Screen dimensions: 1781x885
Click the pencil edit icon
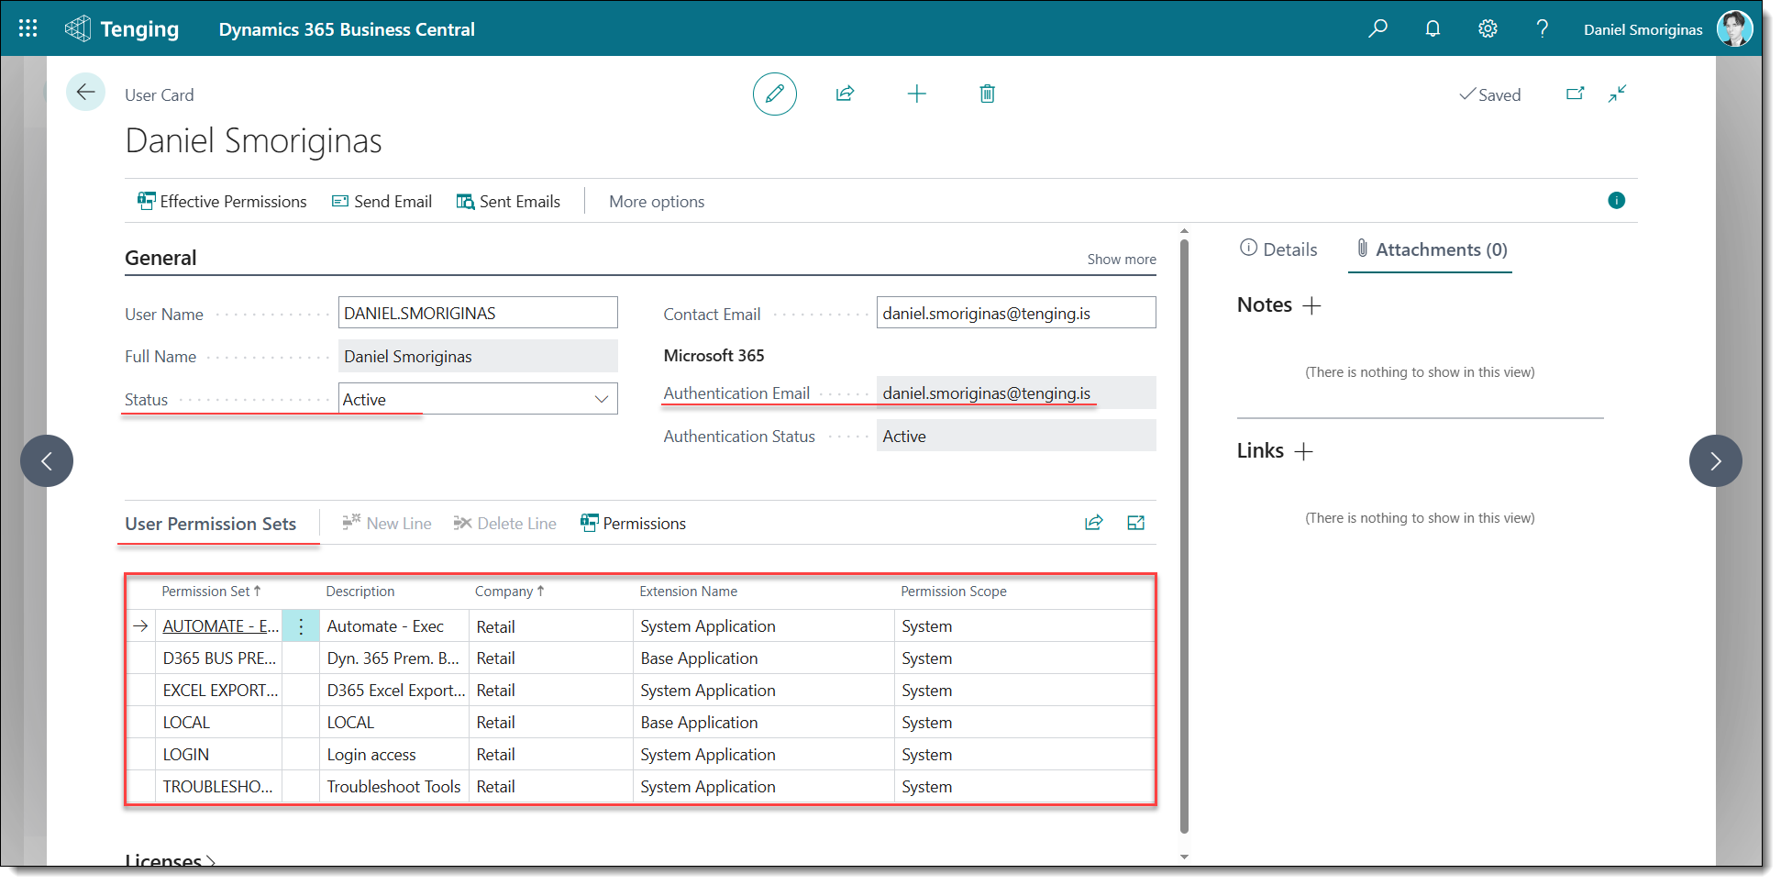(775, 94)
